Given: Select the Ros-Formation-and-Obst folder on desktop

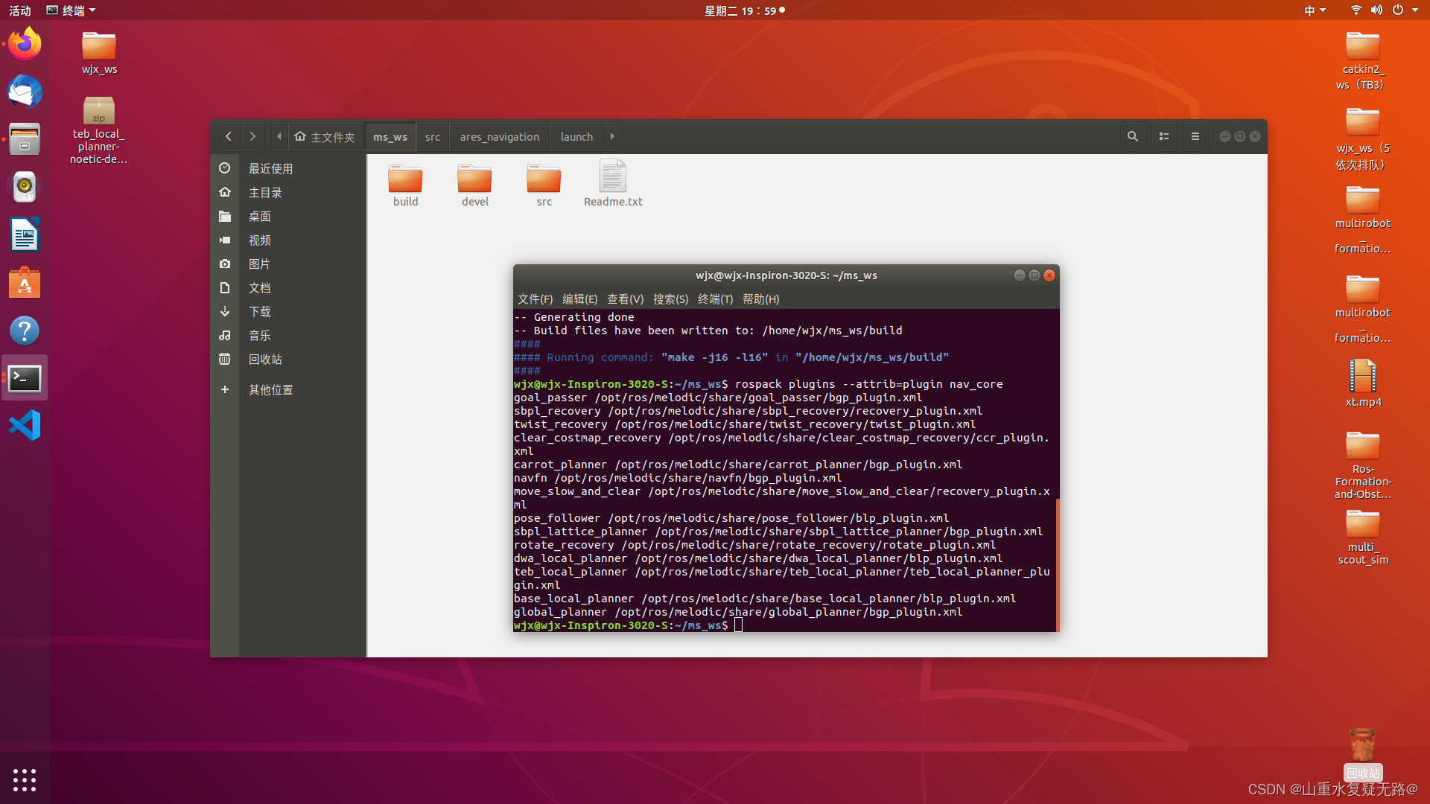Looking at the screenshot, I should [1363, 465].
